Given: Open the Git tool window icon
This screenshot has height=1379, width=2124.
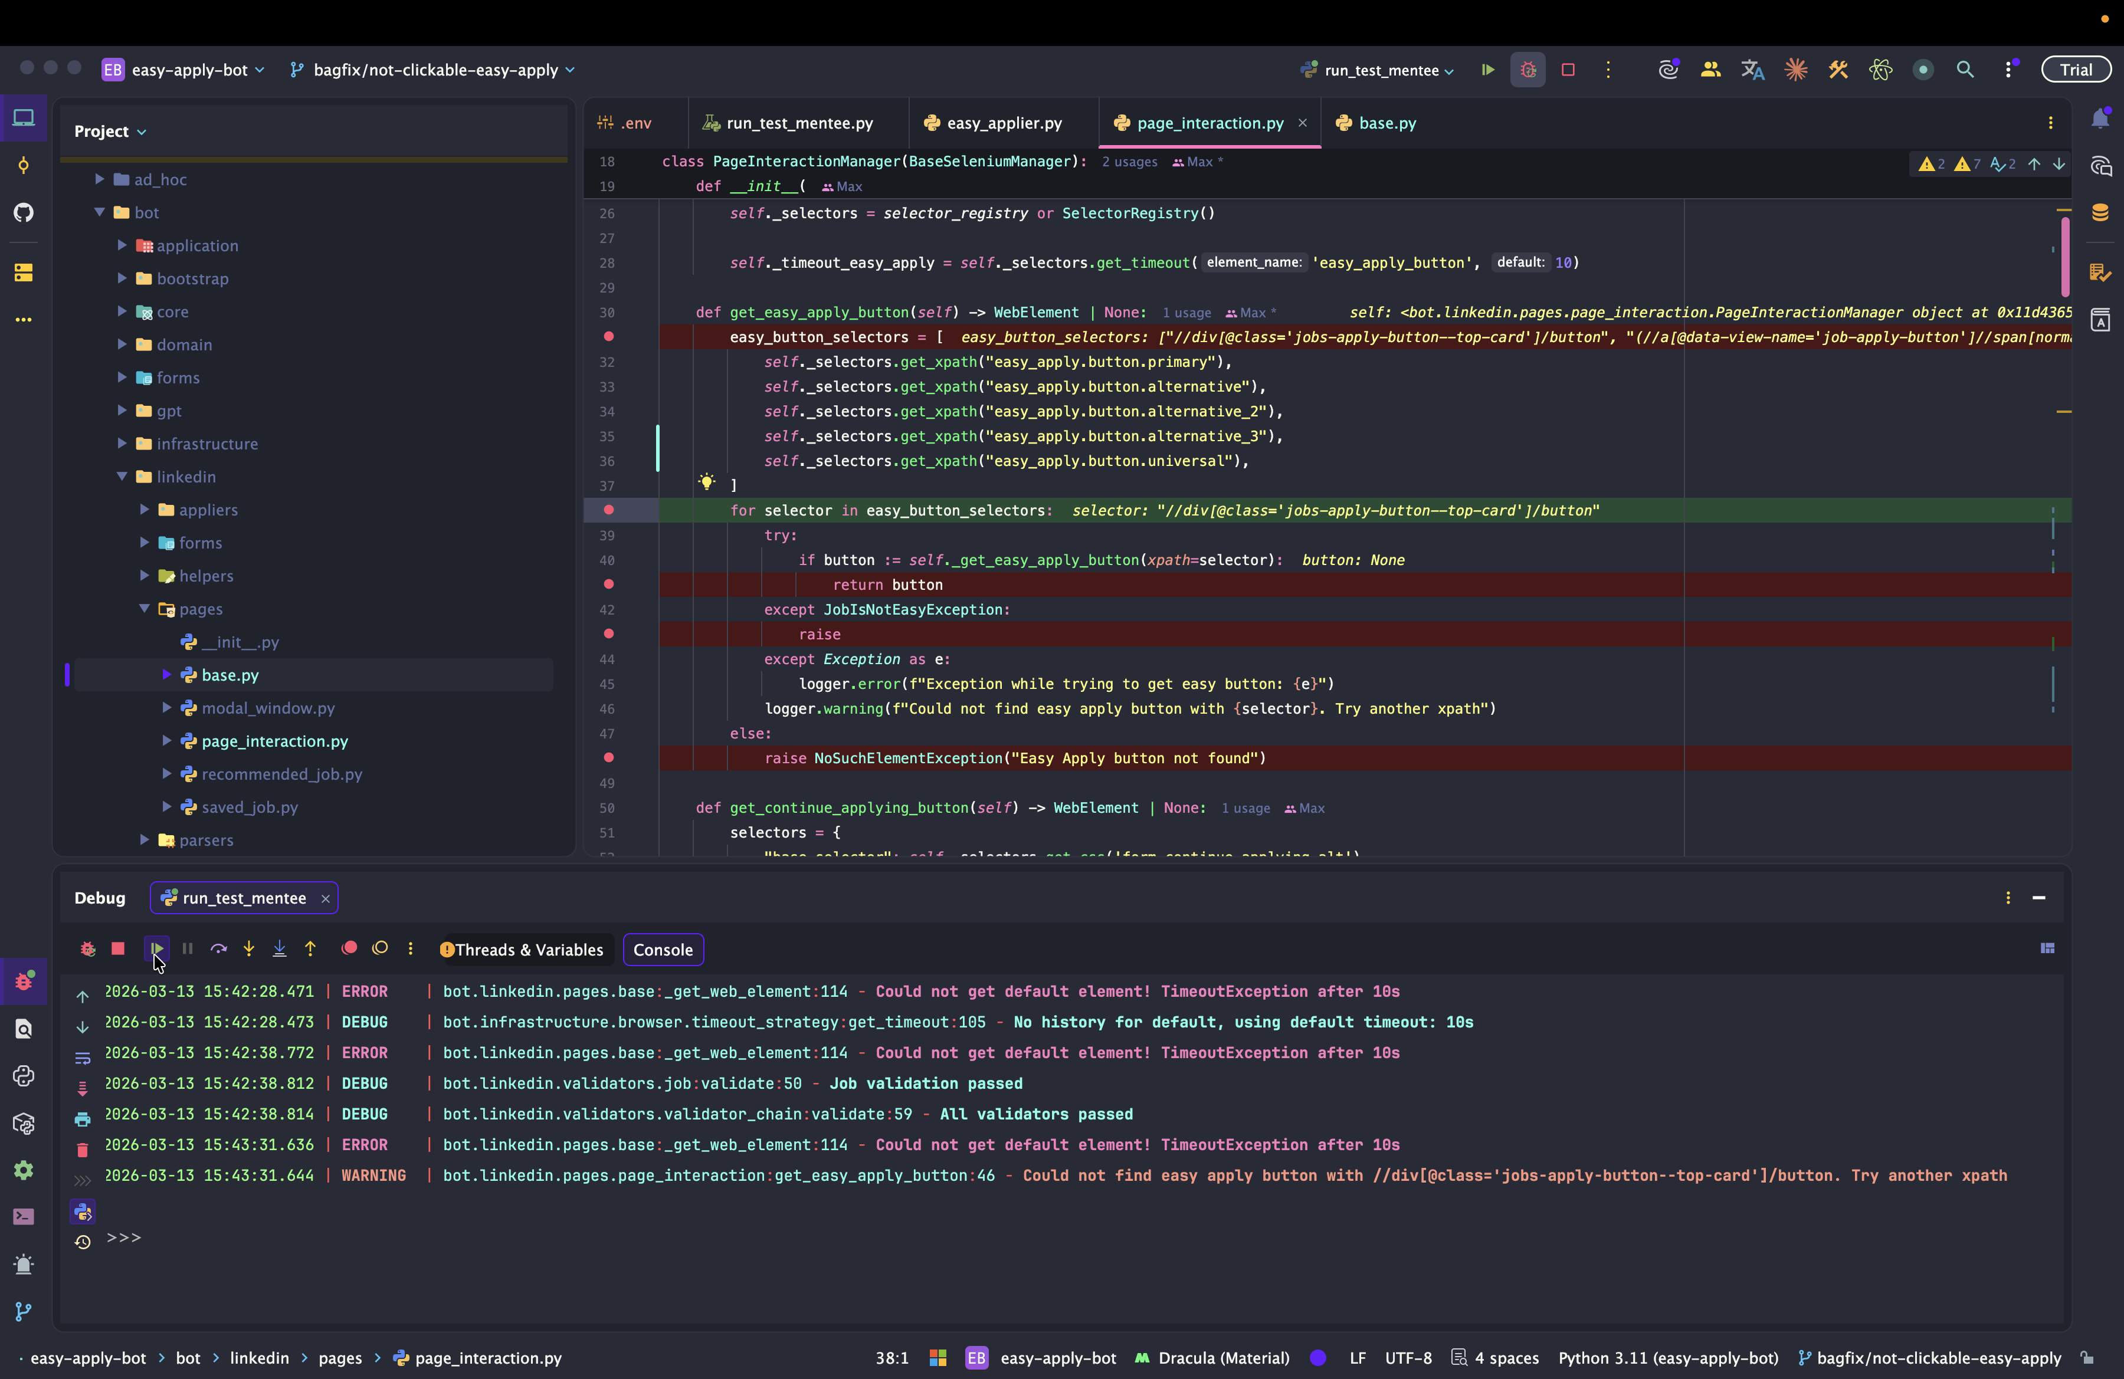Looking at the screenshot, I should click(23, 1311).
